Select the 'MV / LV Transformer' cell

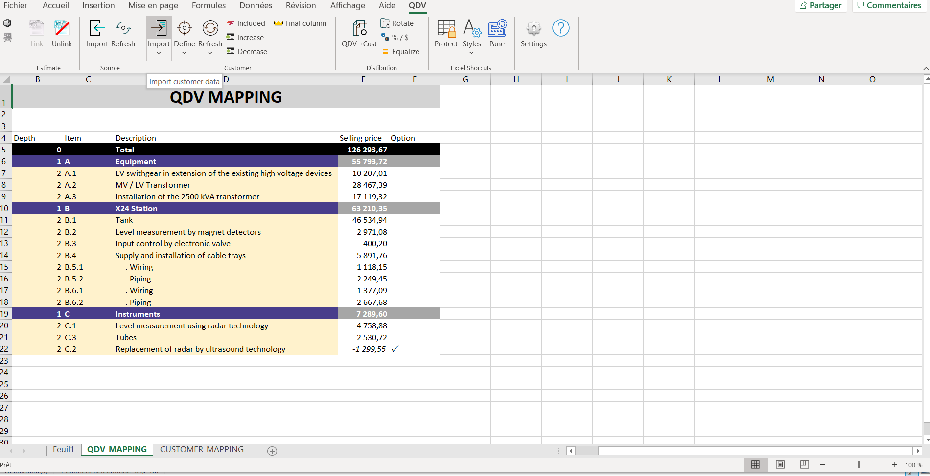226,185
